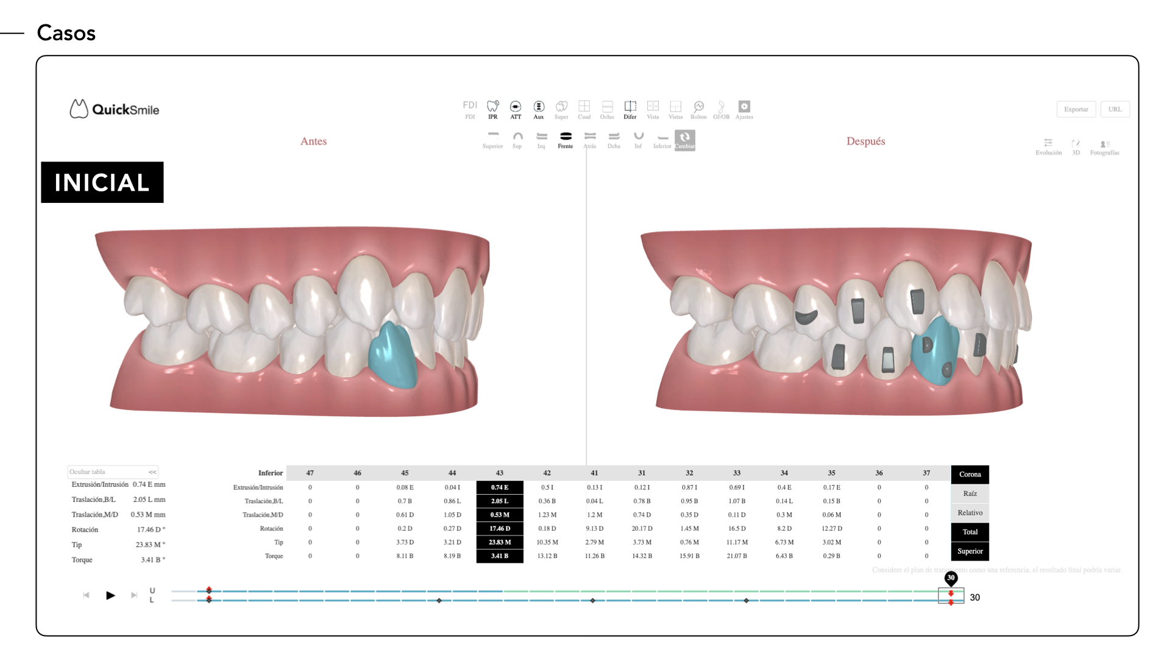
Task: Open the Fotografías panel
Action: (1105, 147)
